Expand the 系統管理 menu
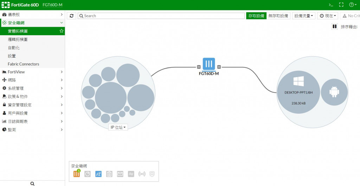 point(32,88)
